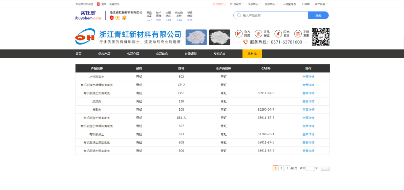Click the blue-background powder product thumbnail

(x=196, y=37)
